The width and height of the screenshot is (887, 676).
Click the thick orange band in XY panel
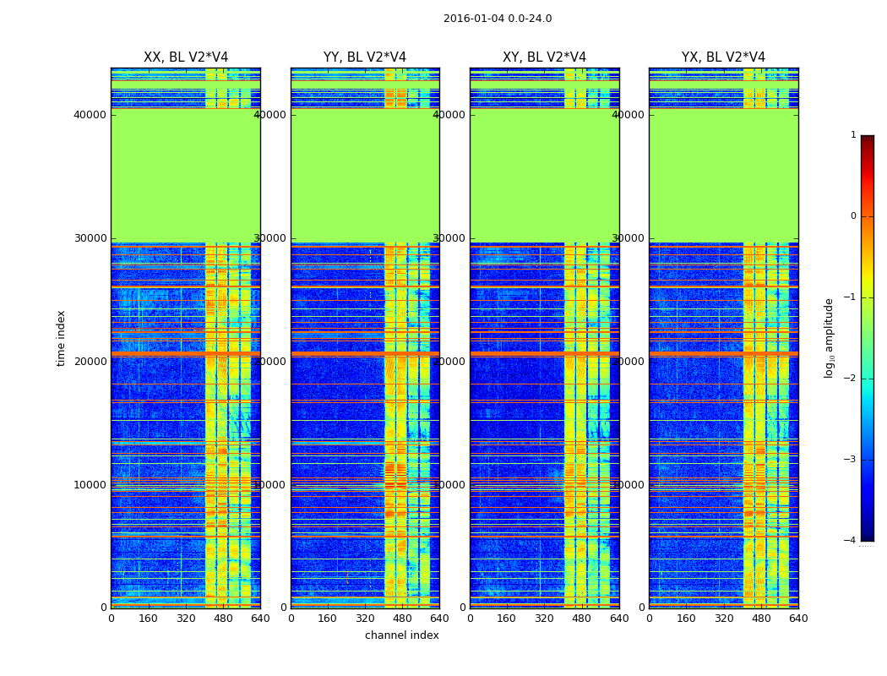click(544, 354)
